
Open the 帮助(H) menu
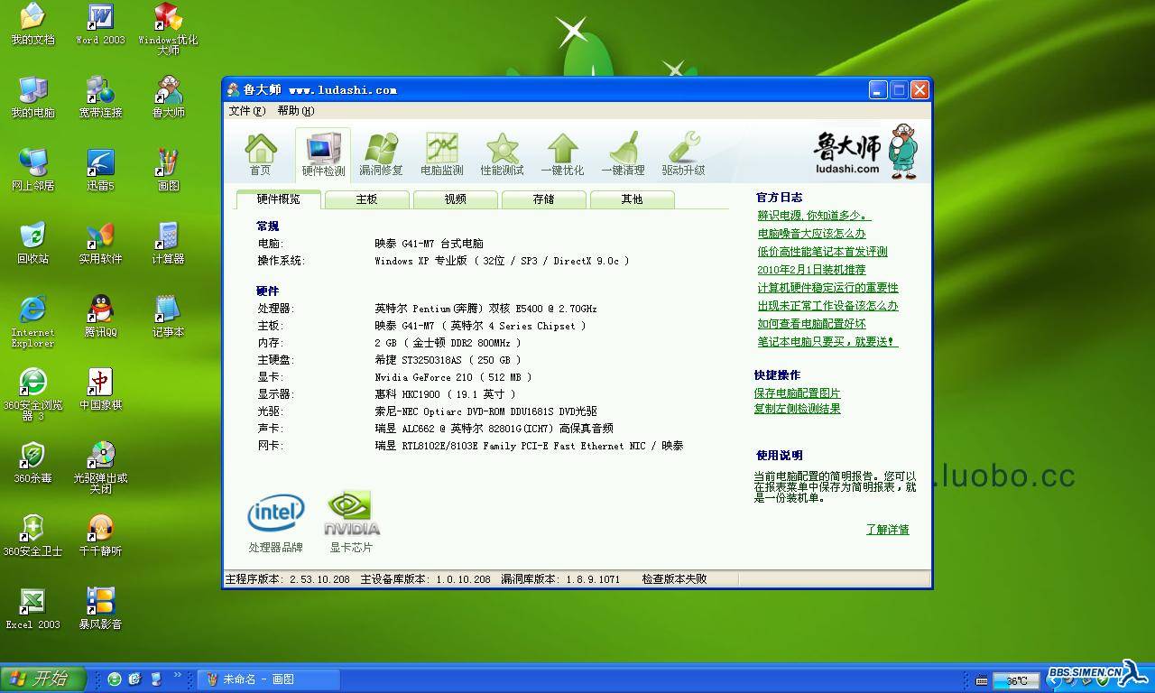coord(295,111)
